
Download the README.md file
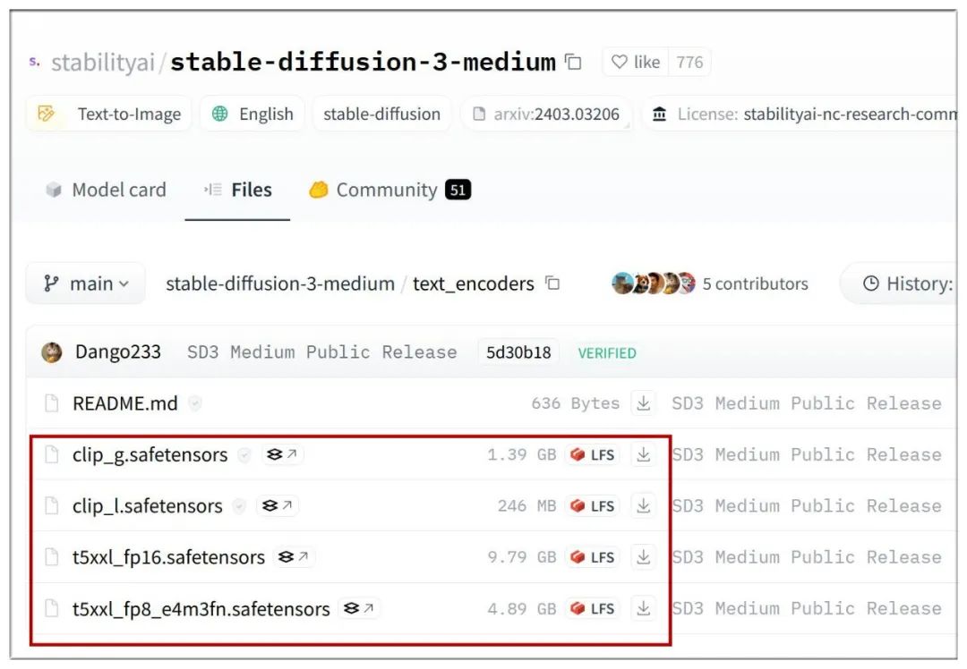click(643, 403)
